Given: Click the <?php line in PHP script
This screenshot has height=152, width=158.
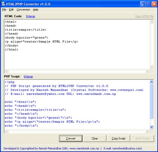Looking at the screenshot, I should [x=10, y=82].
